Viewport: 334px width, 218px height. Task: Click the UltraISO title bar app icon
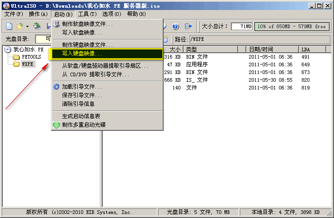click(6, 6)
